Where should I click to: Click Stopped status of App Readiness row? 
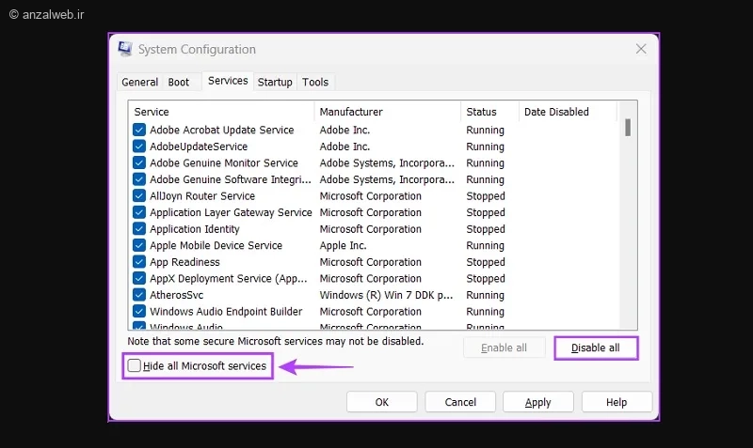click(486, 262)
